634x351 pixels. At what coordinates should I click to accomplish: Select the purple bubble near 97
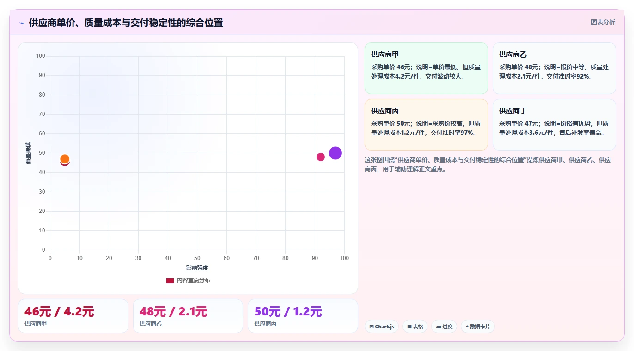click(x=335, y=153)
